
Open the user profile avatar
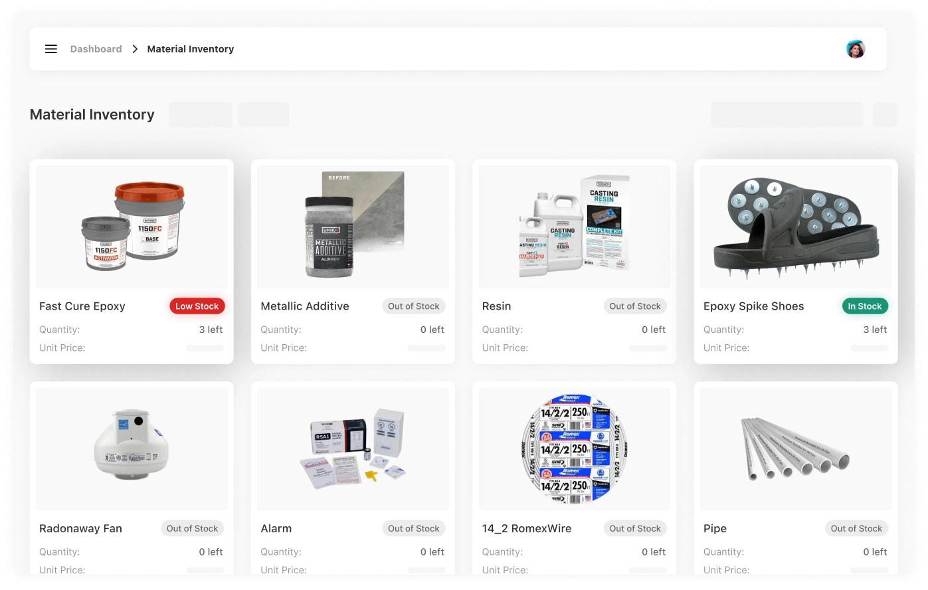coord(856,49)
